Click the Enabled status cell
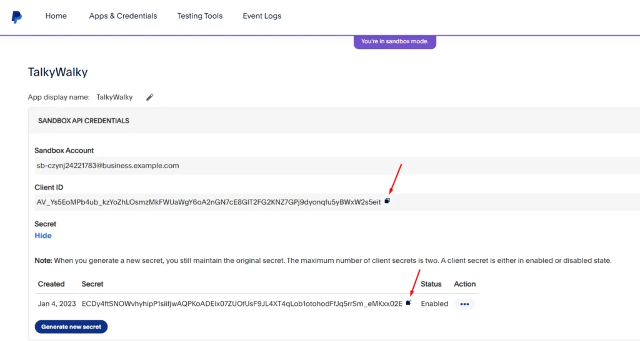The height and width of the screenshot is (341, 640). 434,304
